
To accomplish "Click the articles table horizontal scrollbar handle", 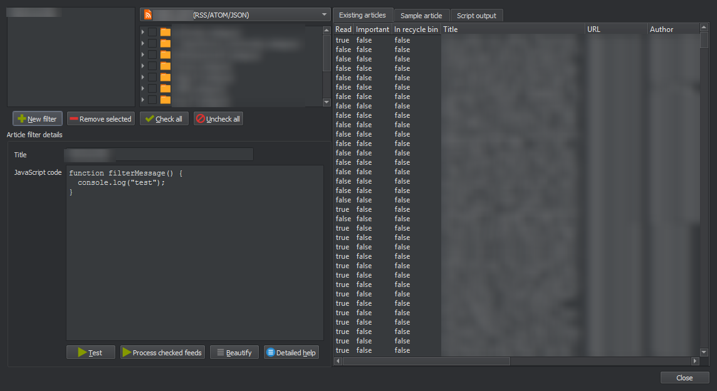I will coord(427,361).
